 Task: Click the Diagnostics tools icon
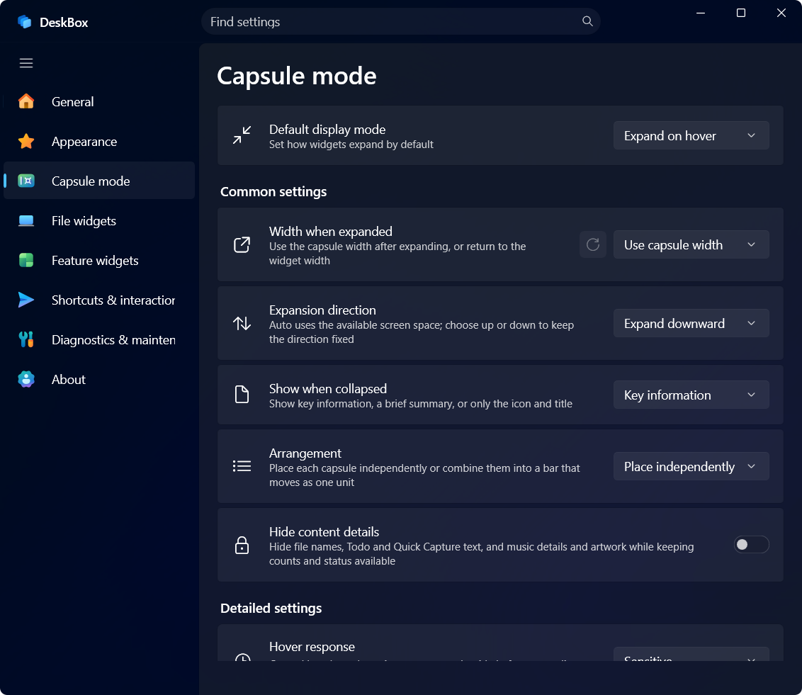coord(26,339)
